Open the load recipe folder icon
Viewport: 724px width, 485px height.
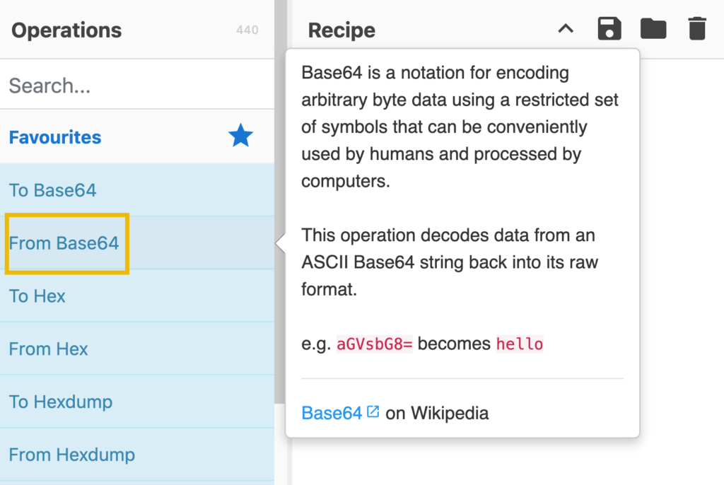pos(653,29)
